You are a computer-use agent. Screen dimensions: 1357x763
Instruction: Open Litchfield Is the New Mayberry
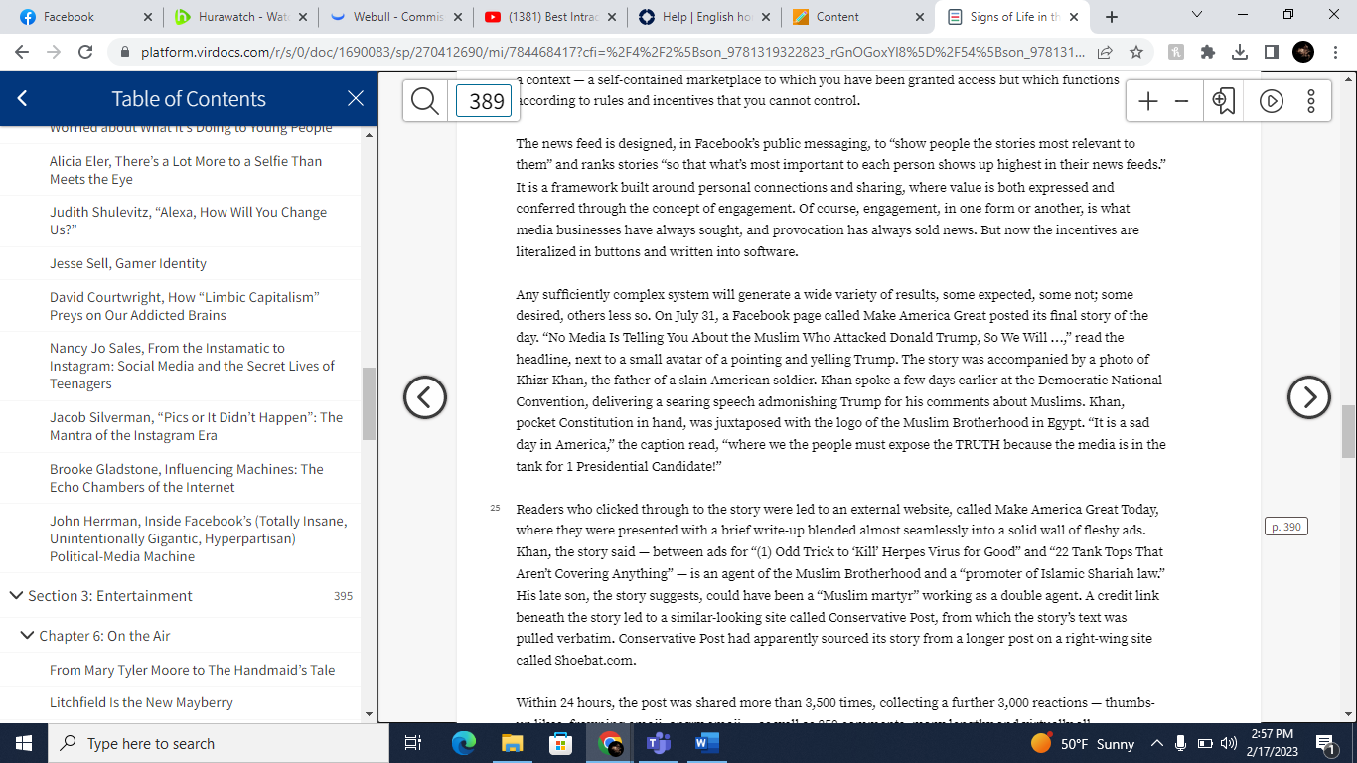pos(141,702)
